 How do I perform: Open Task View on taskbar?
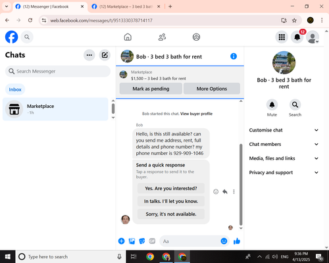[134, 256]
